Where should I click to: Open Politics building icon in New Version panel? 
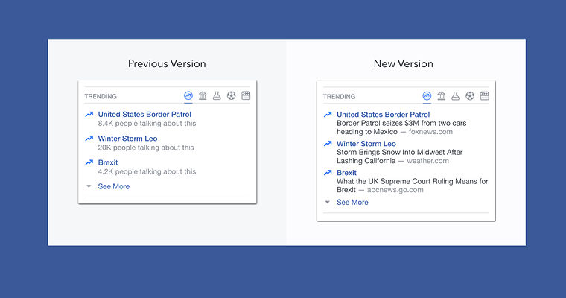[x=441, y=96]
